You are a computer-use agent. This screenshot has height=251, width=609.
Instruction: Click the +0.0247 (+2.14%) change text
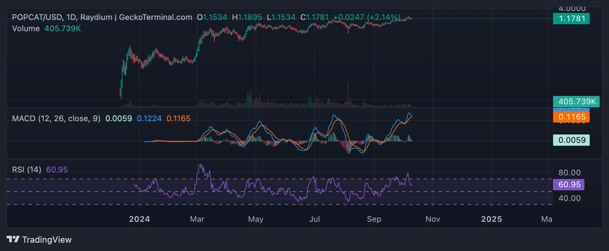click(367, 17)
